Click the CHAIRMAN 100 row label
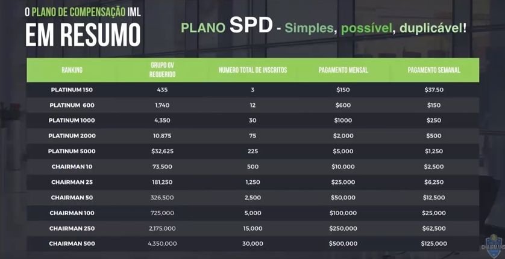505x259 pixels. pos(72,213)
